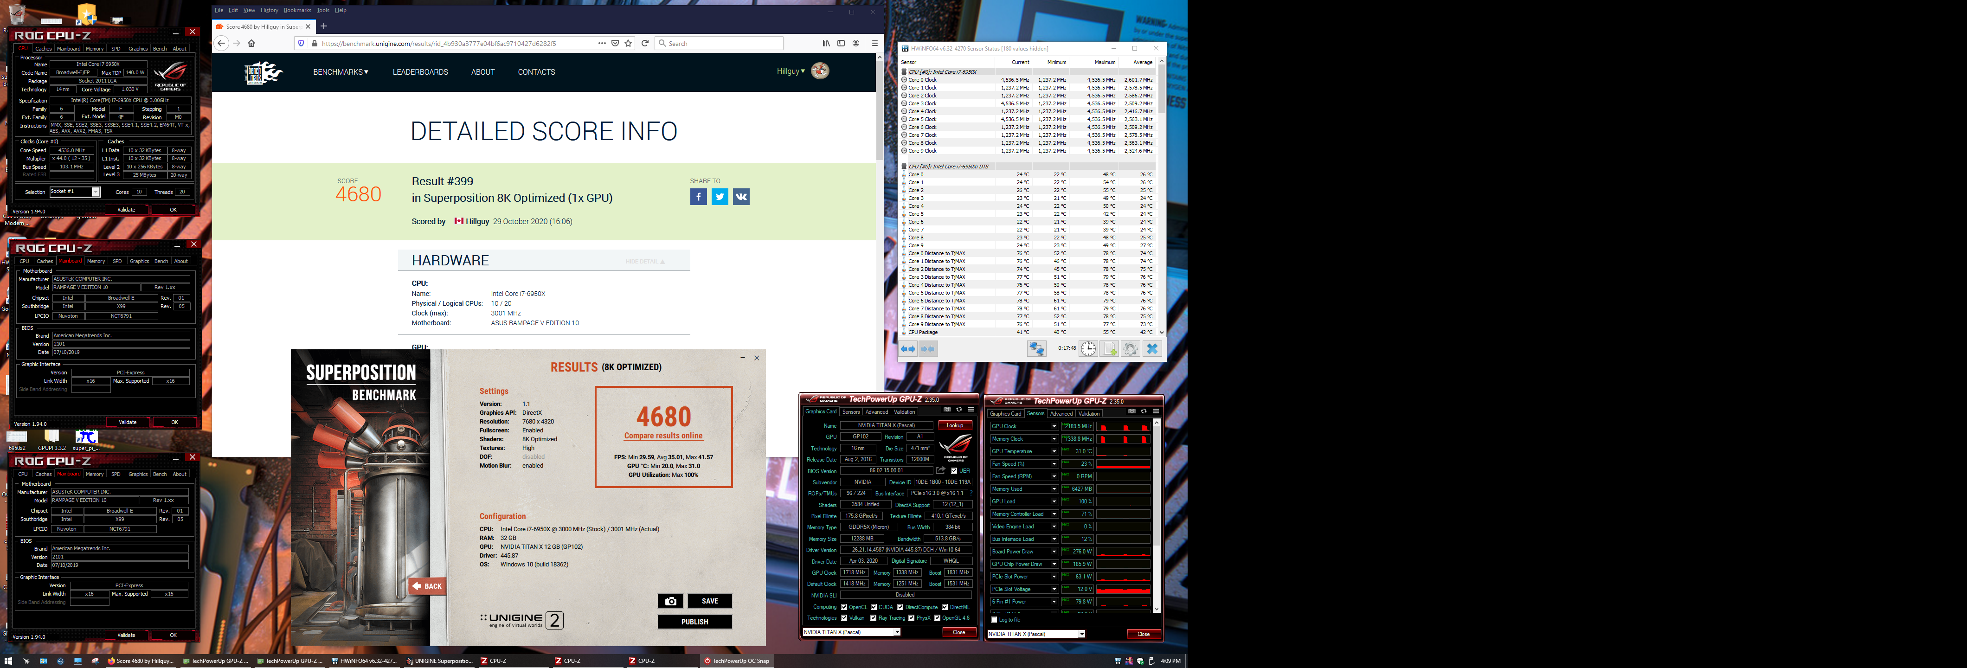Open Advanced tab in GPU-Z Graphics Card window

click(877, 412)
